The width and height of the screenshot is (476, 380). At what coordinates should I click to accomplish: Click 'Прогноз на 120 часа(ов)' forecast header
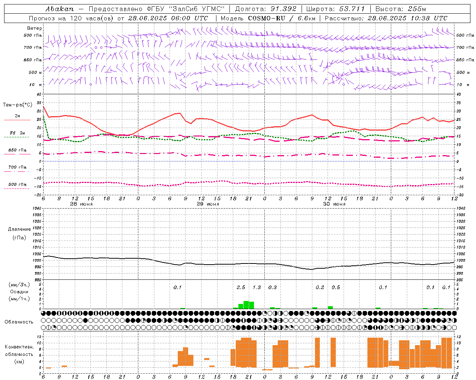[71, 18]
